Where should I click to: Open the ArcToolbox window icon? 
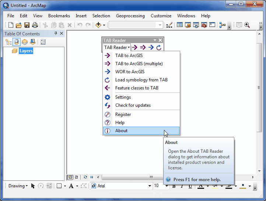point(204,25)
